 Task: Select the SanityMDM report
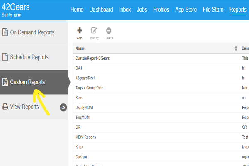tap(161, 107)
